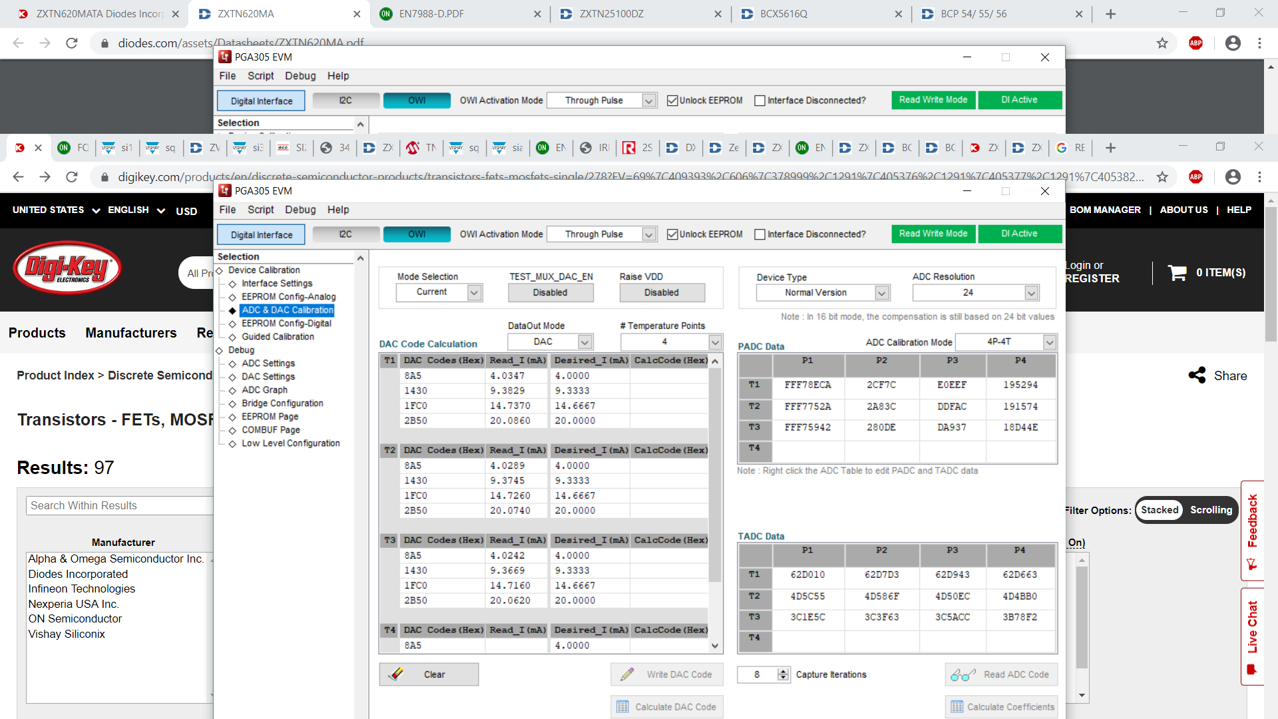Select Vishay Siliconix manufacturer
This screenshot has width=1278, height=719.
tap(67, 634)
